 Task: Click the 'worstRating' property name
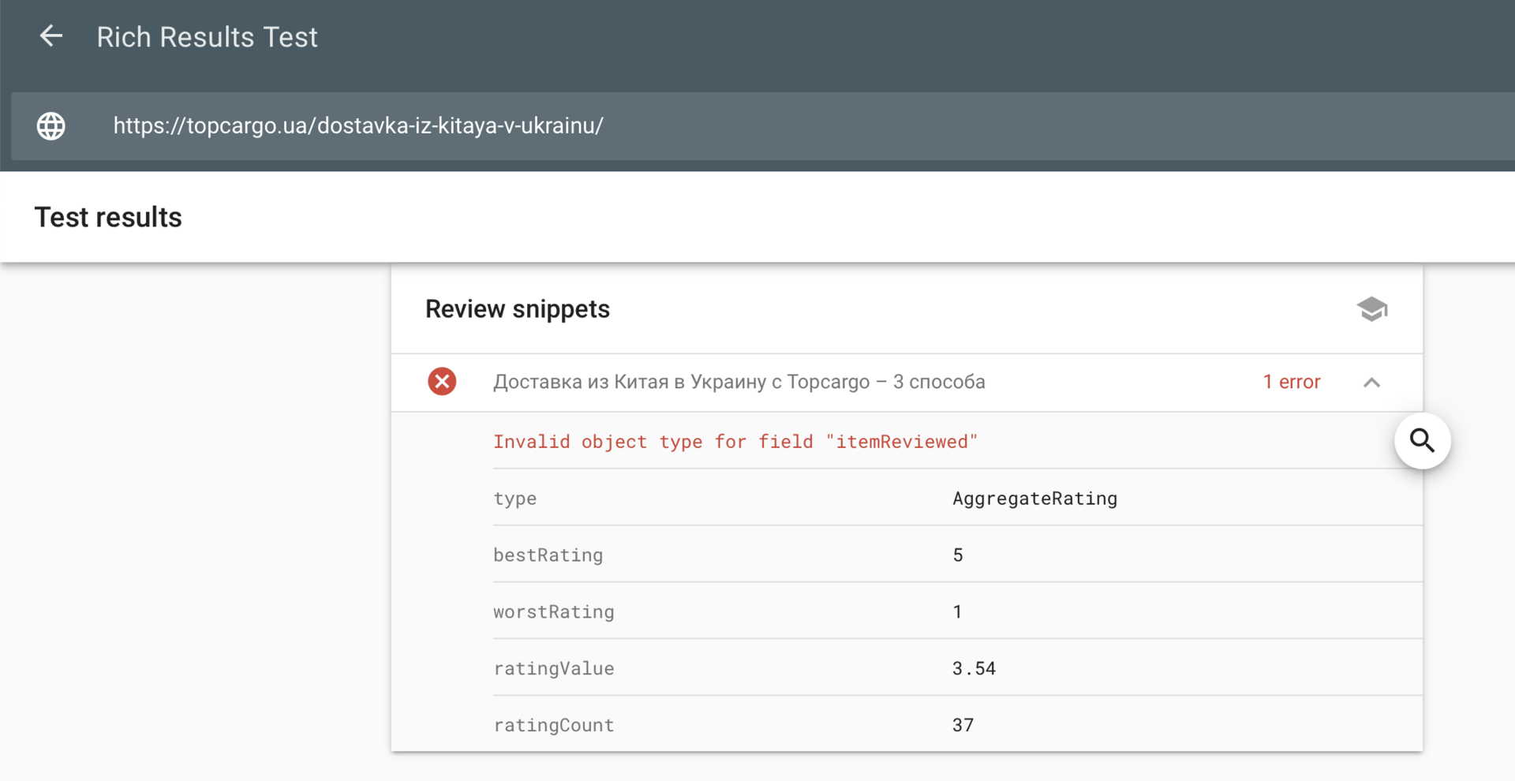coord(553,612)
